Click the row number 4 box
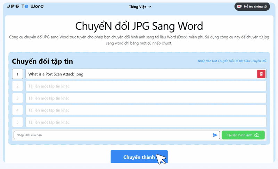 tap(17, 110)
